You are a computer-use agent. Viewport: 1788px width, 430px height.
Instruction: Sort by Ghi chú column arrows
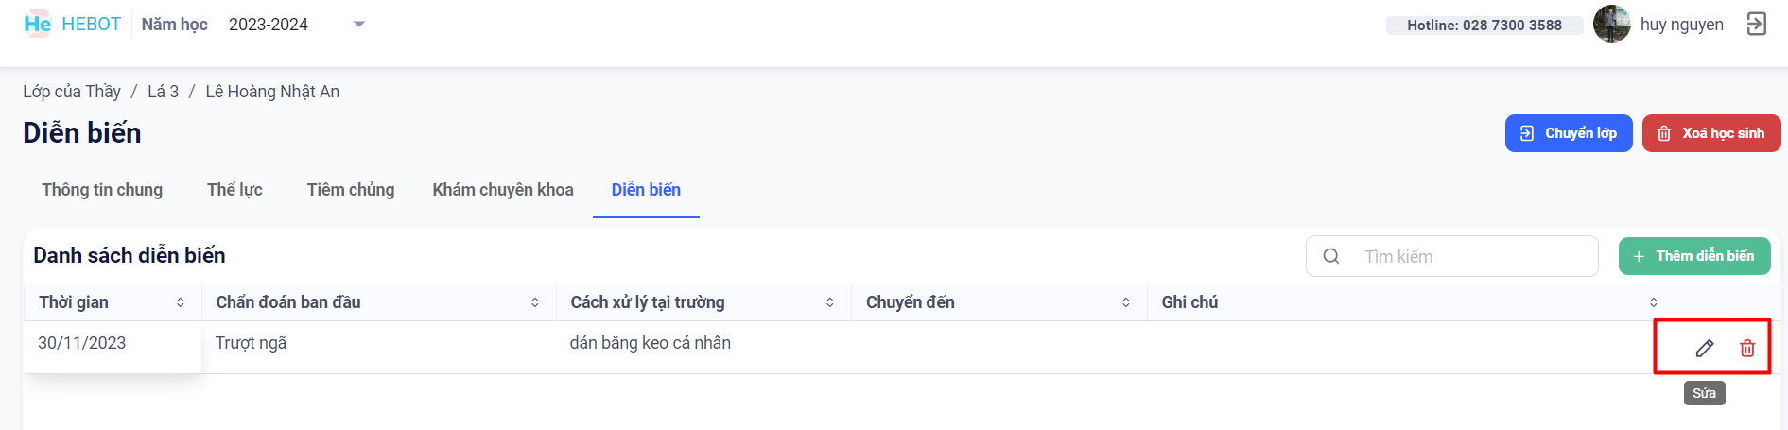coord(1653,302)
